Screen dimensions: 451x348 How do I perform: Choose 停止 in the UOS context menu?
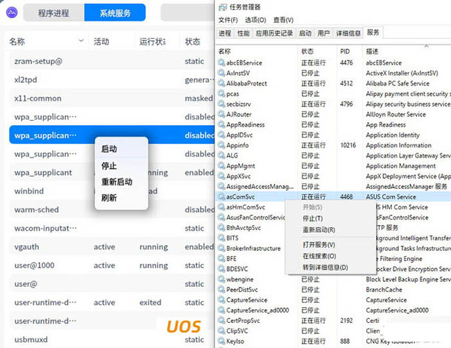[121, 166]
